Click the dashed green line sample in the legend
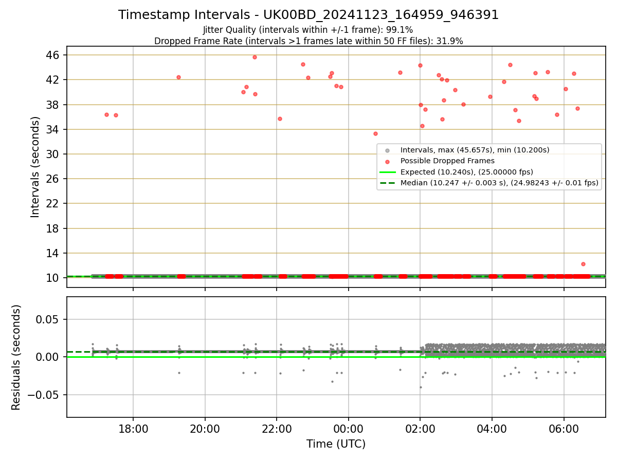This screenshot has height=462, width=617. coord(388,183)
